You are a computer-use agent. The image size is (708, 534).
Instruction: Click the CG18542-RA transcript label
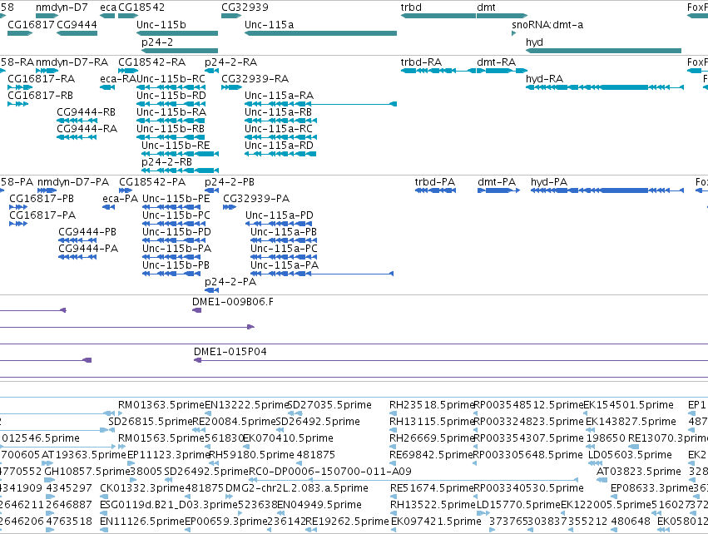151,62
